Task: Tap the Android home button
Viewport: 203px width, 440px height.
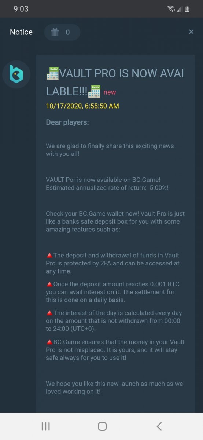Action: (x=102, y=426)
